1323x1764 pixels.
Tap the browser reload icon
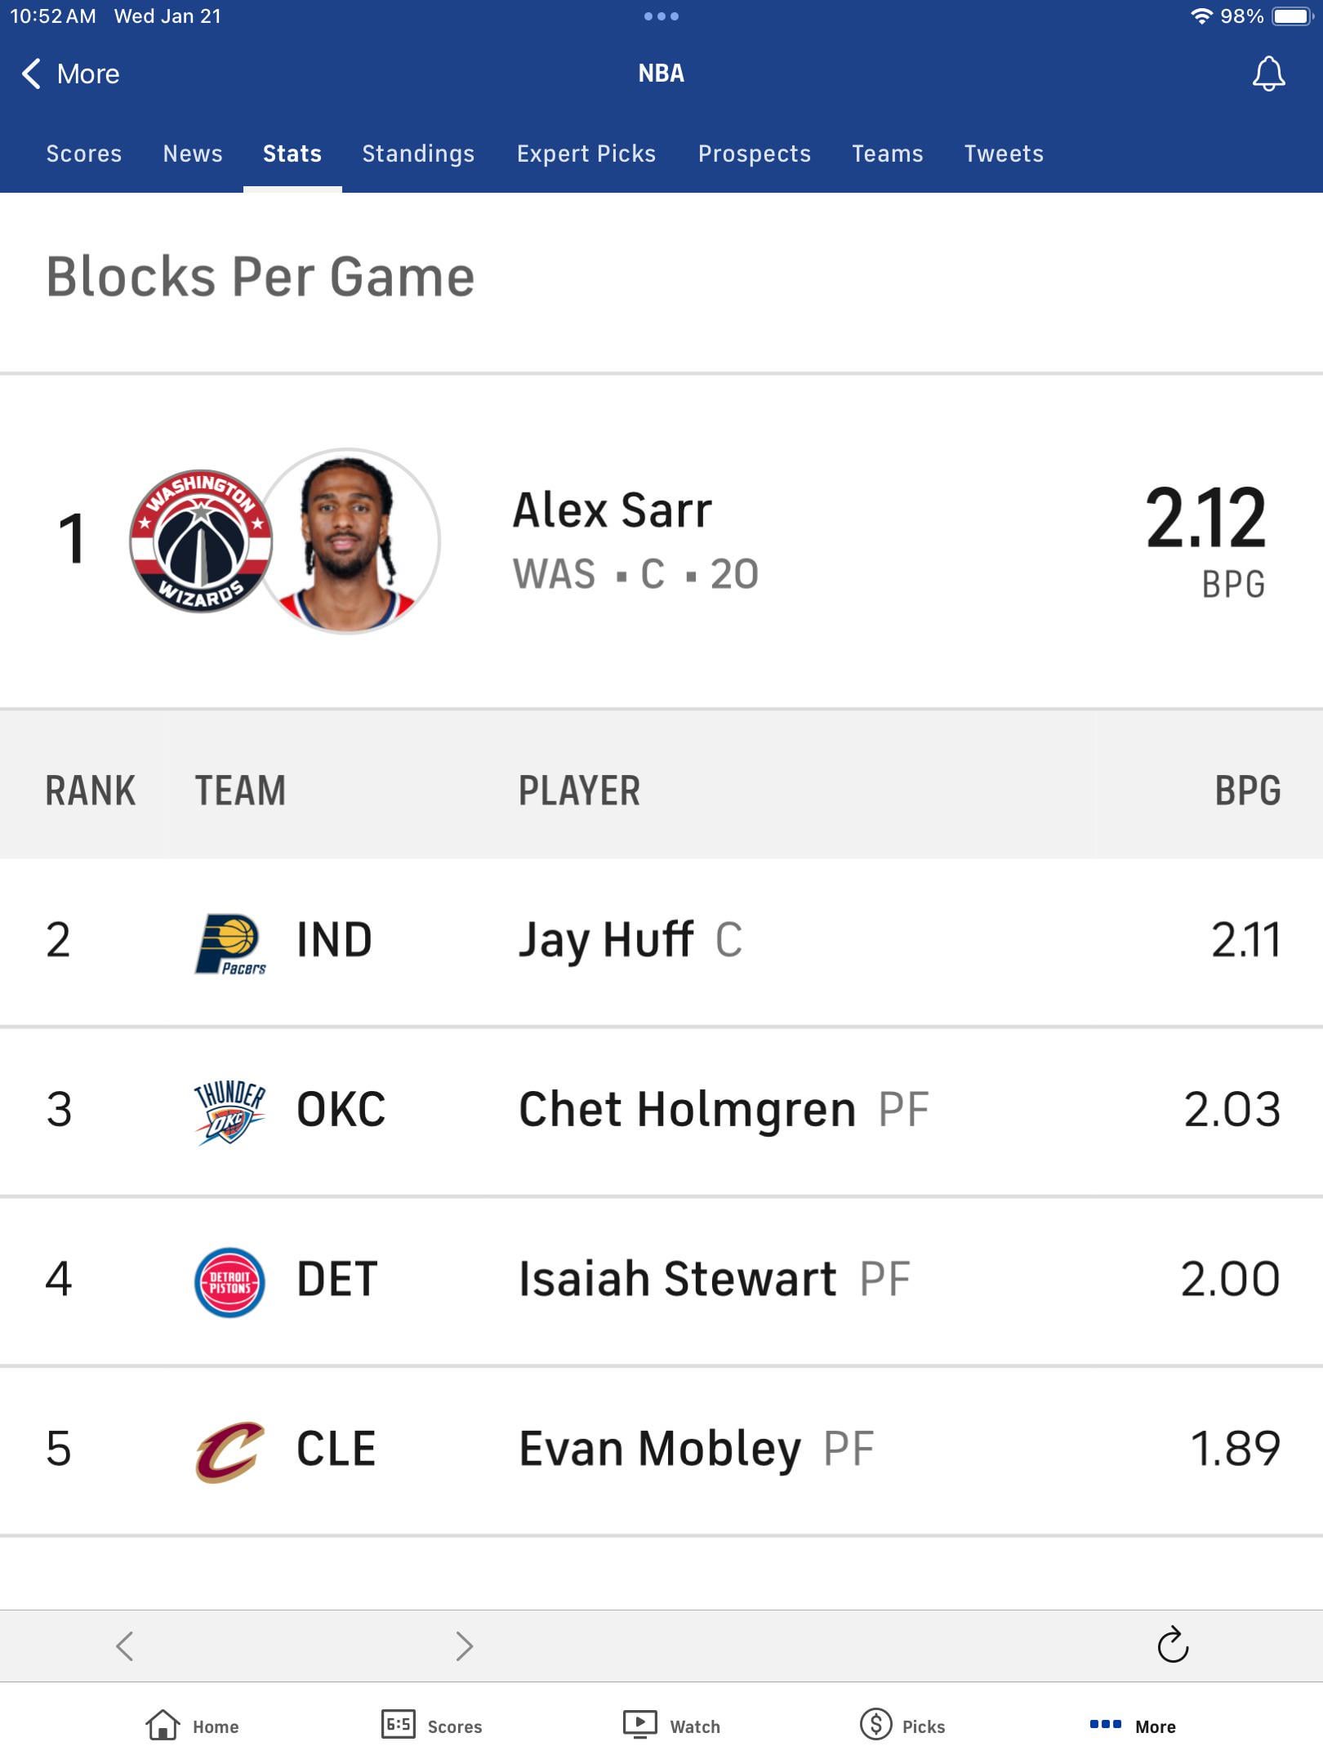1173,1645
